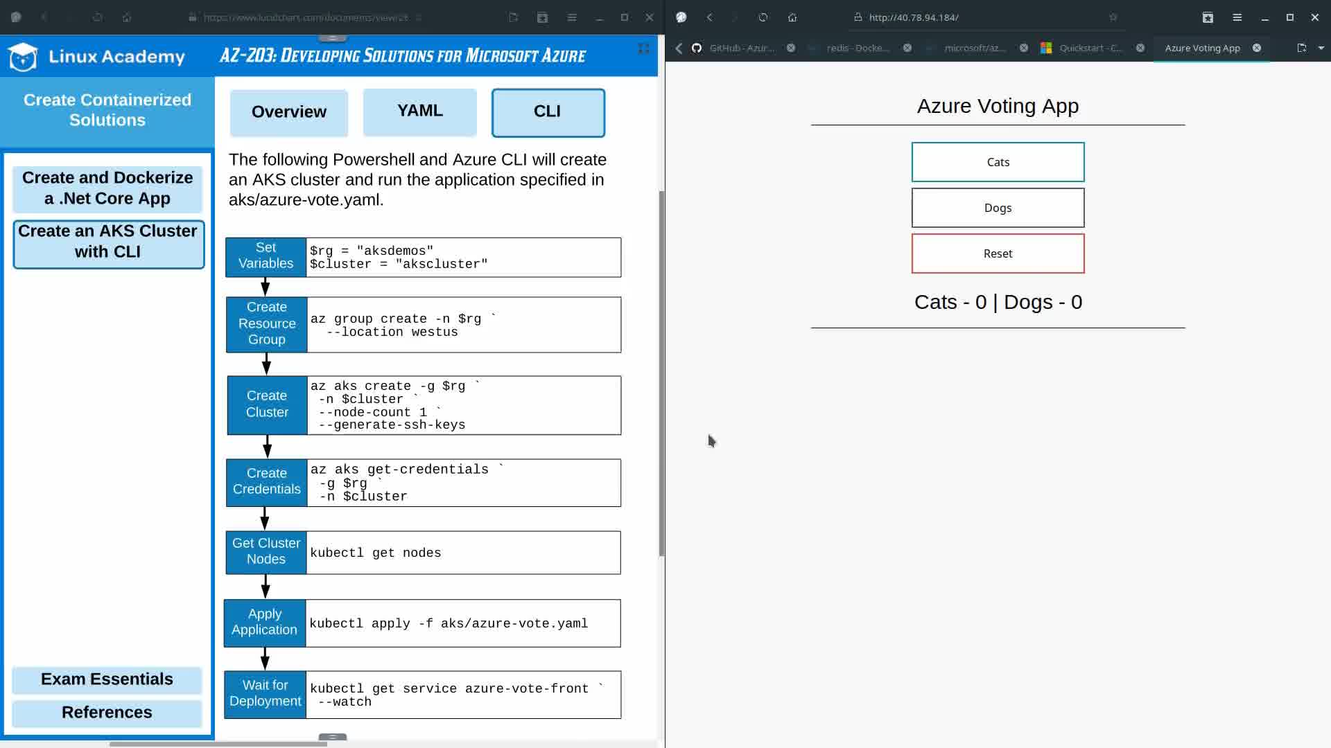The height and width of the screenshot is (748, 1331).
Task: Select the YAML tab in the diagram
Action: (x=419, y=112)
